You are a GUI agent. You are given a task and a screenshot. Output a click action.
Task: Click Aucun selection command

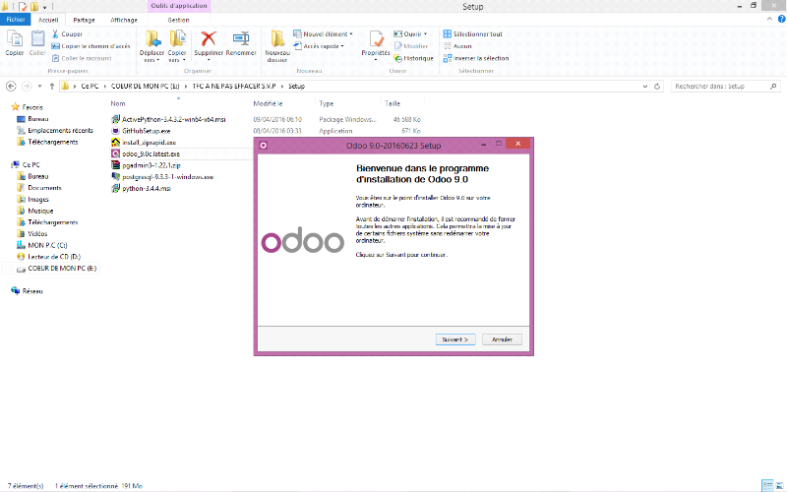click(x=457, y=46)
